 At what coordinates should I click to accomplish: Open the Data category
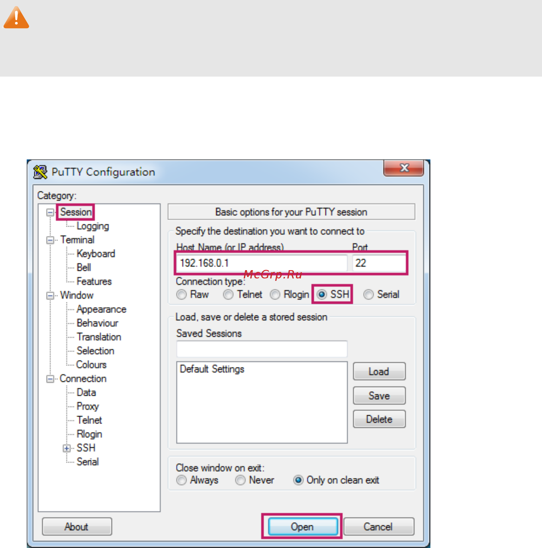coord(86,392)
